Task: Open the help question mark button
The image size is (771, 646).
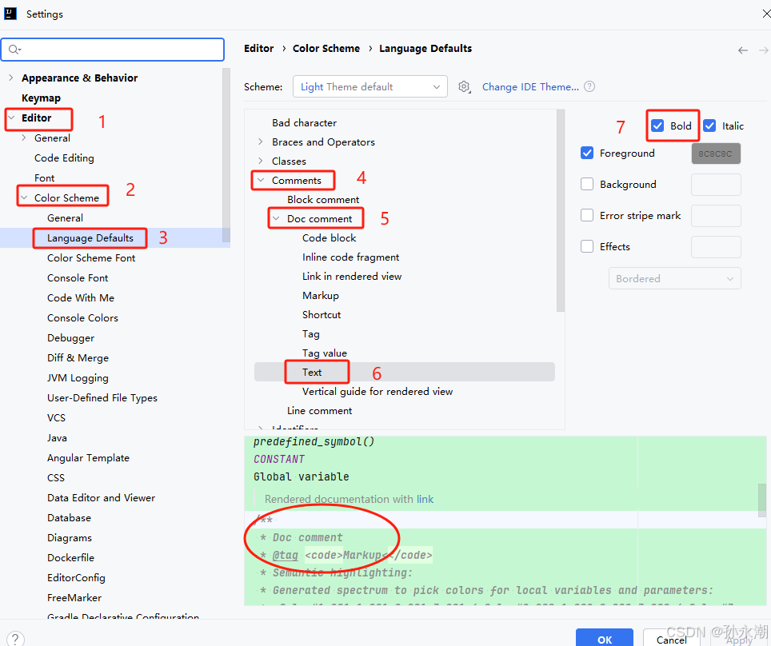Action: [14, 639]
